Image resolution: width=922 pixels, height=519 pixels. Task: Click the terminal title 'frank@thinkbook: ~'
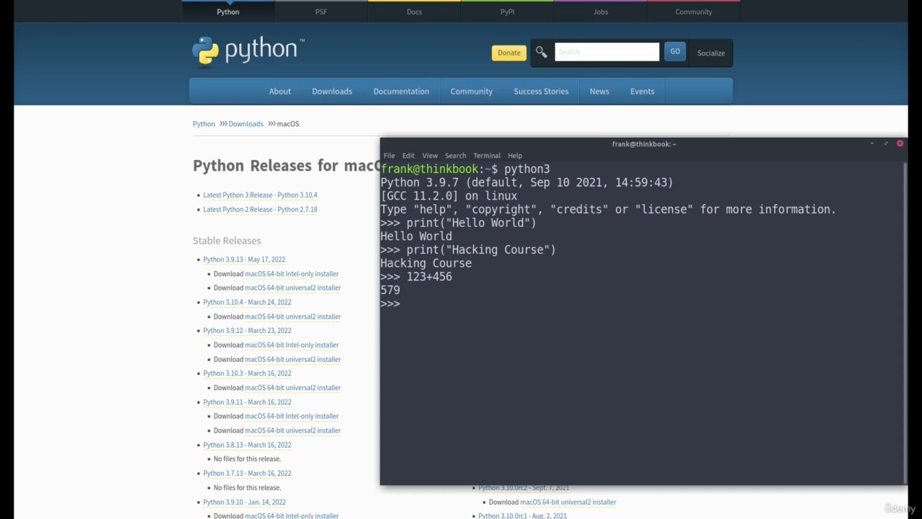[644, 144]
